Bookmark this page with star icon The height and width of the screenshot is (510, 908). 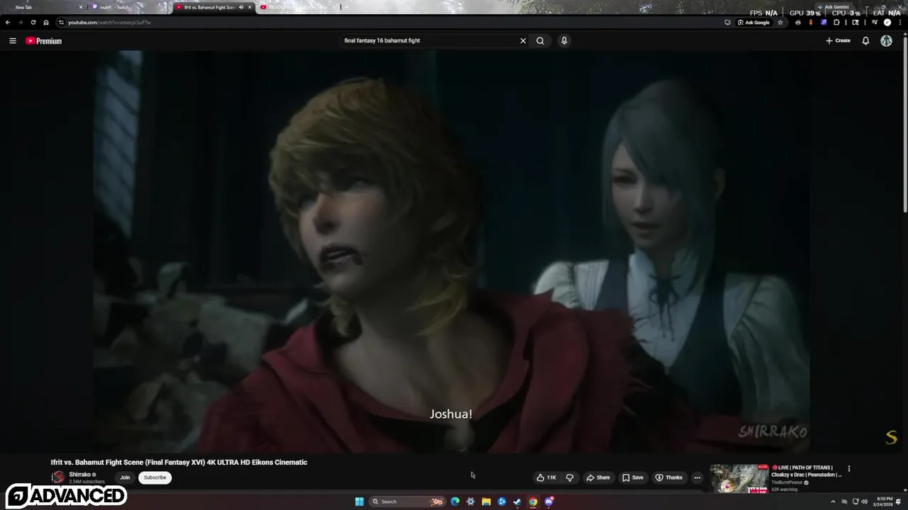point(780,22)
